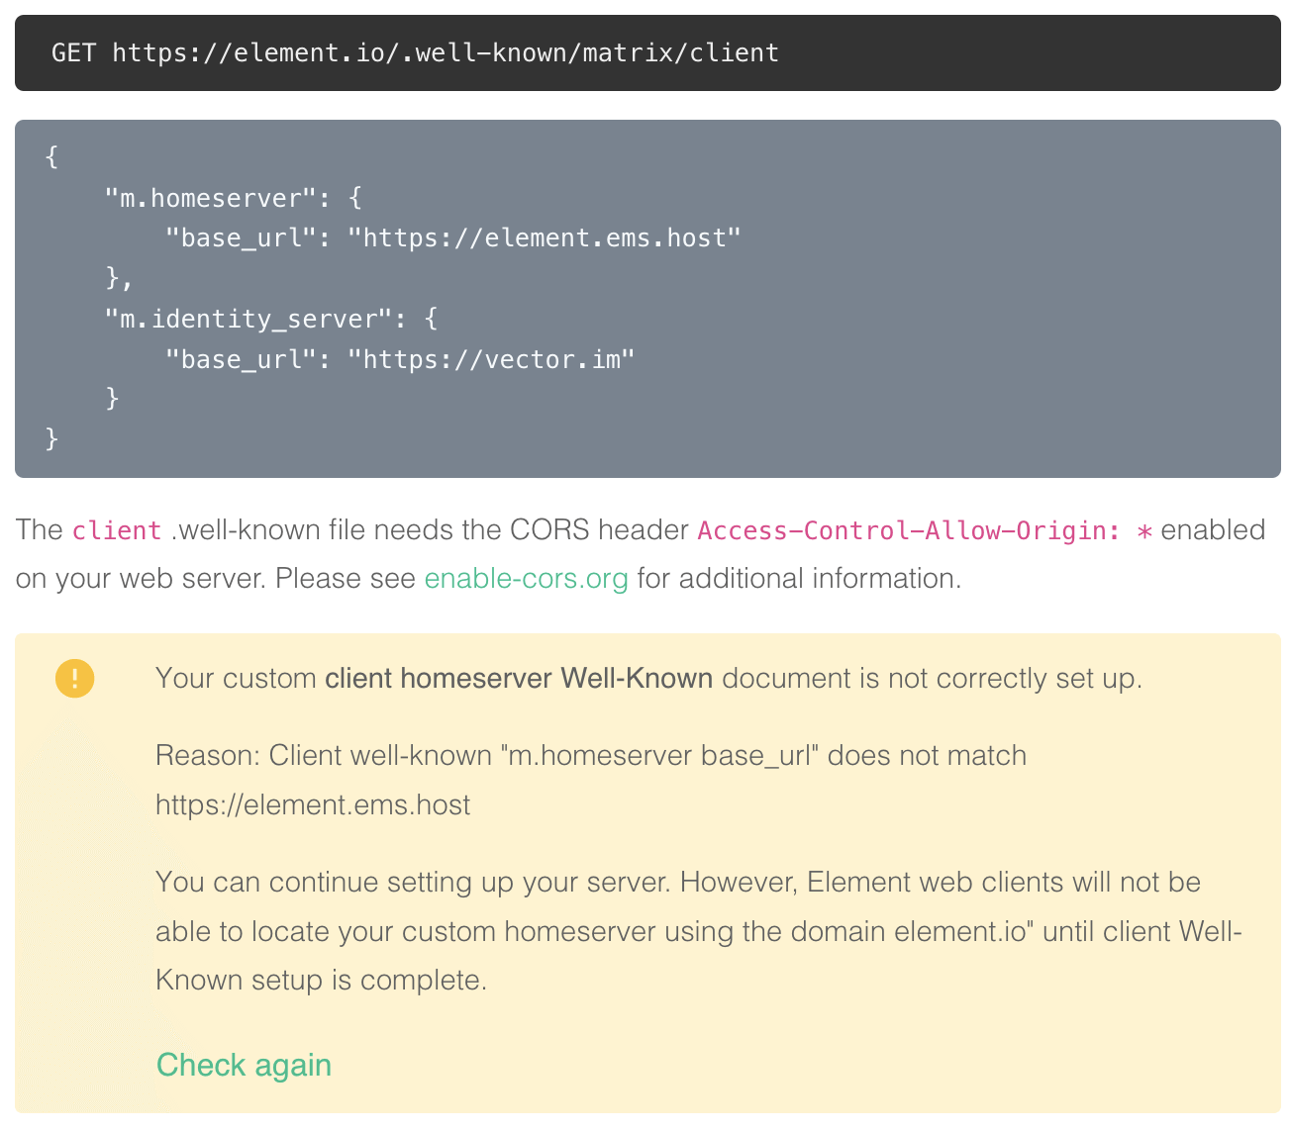Click the "https://vector.im" value in the JSON
The width and height of the screenshot is (1291, 1130).
[491, 359]
